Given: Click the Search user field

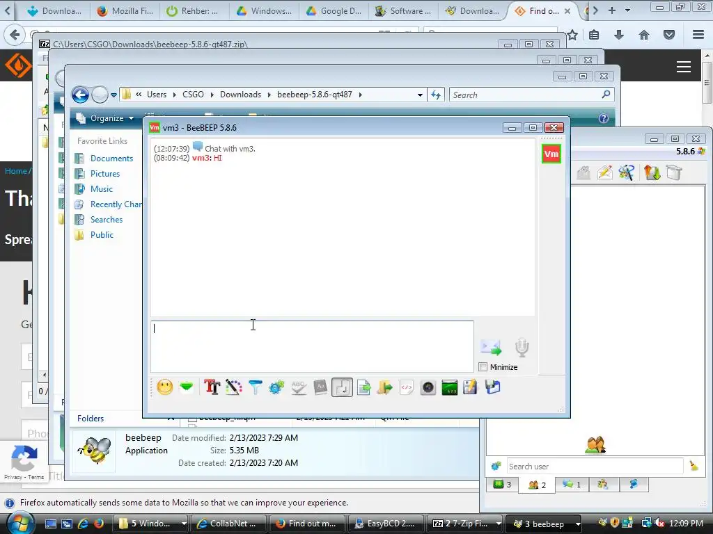Looking at the screenshot, I should 595,467.
